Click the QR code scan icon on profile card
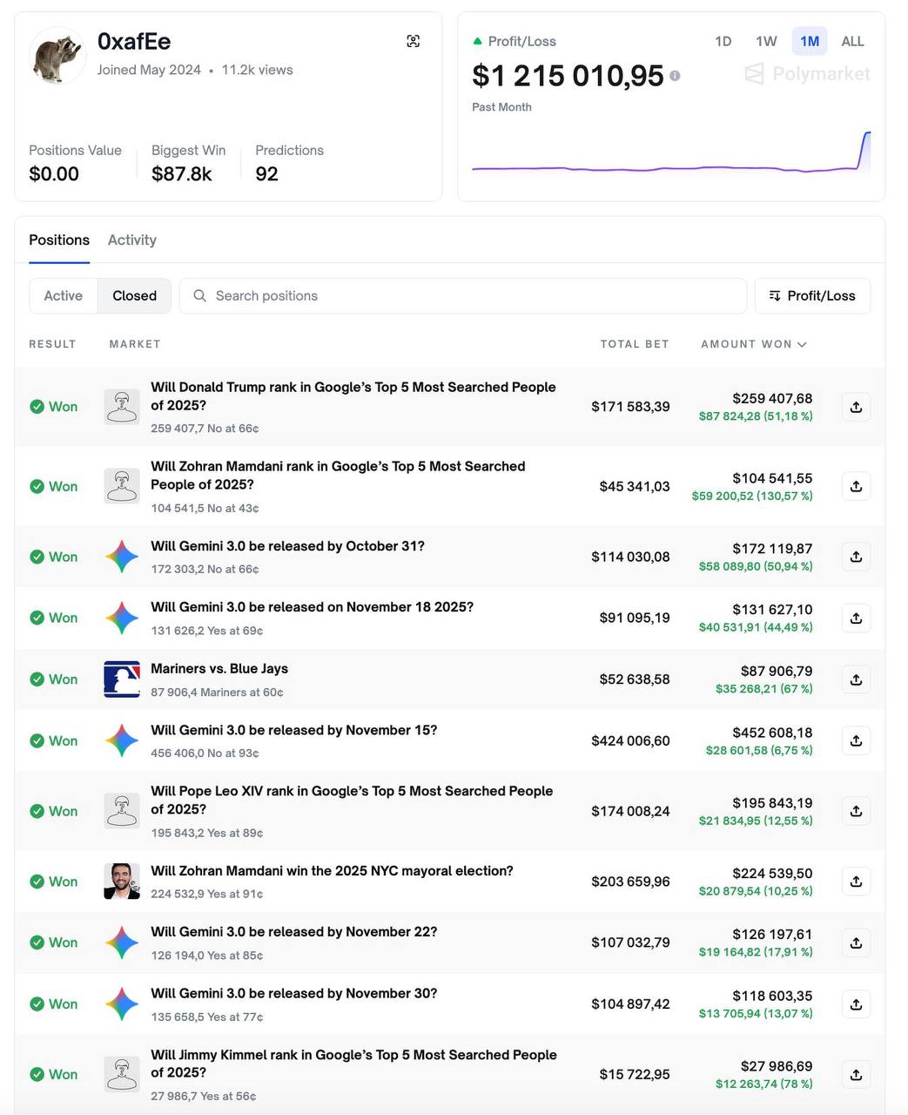 (414, 41)
